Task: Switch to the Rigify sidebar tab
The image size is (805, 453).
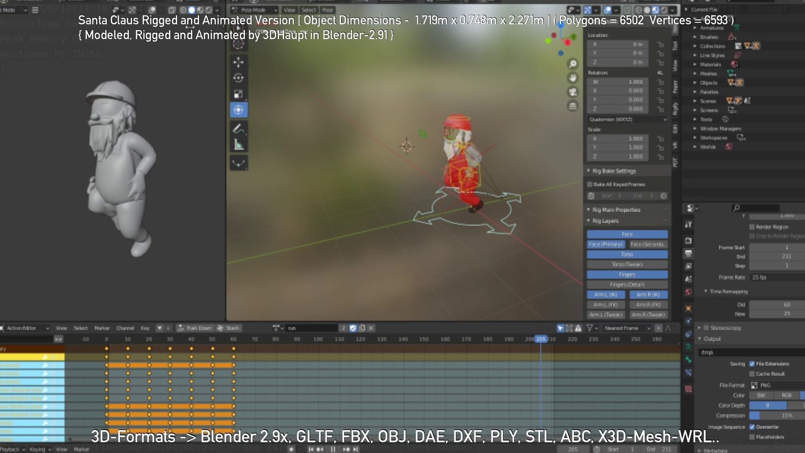Action: (675, 108)
